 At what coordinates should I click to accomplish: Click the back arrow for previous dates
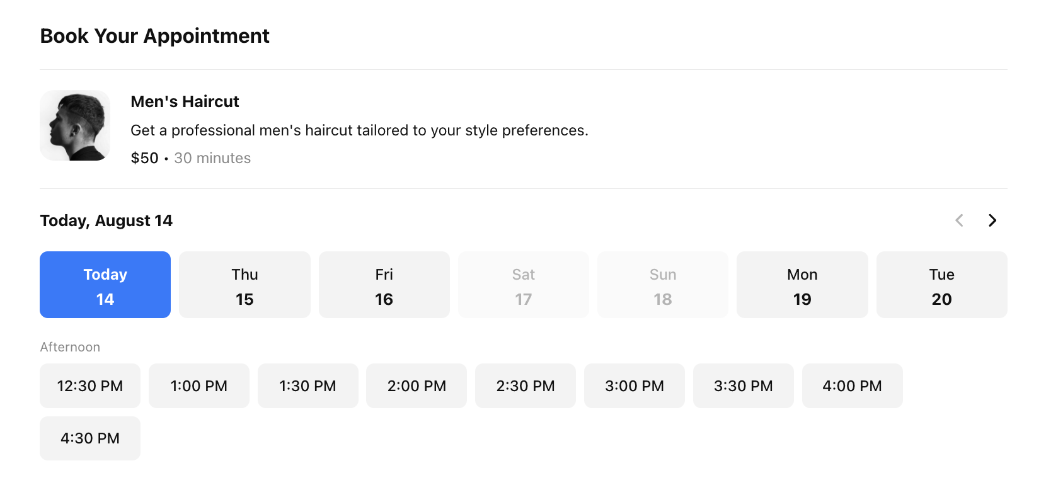pyautogui.click(x=959, y=220)
